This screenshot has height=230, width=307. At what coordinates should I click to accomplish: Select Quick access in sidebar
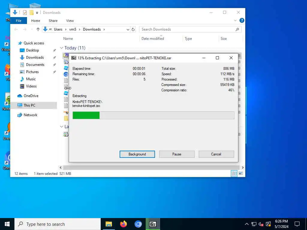tap(34, 43)
